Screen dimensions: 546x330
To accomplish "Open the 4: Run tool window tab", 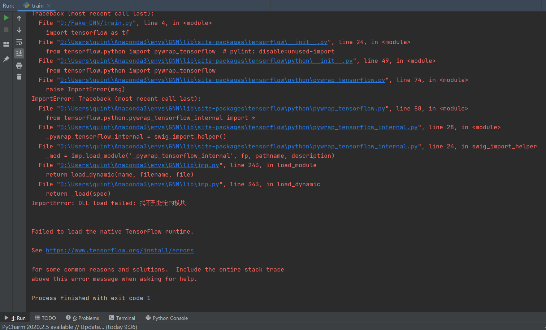I will (15, 318).
